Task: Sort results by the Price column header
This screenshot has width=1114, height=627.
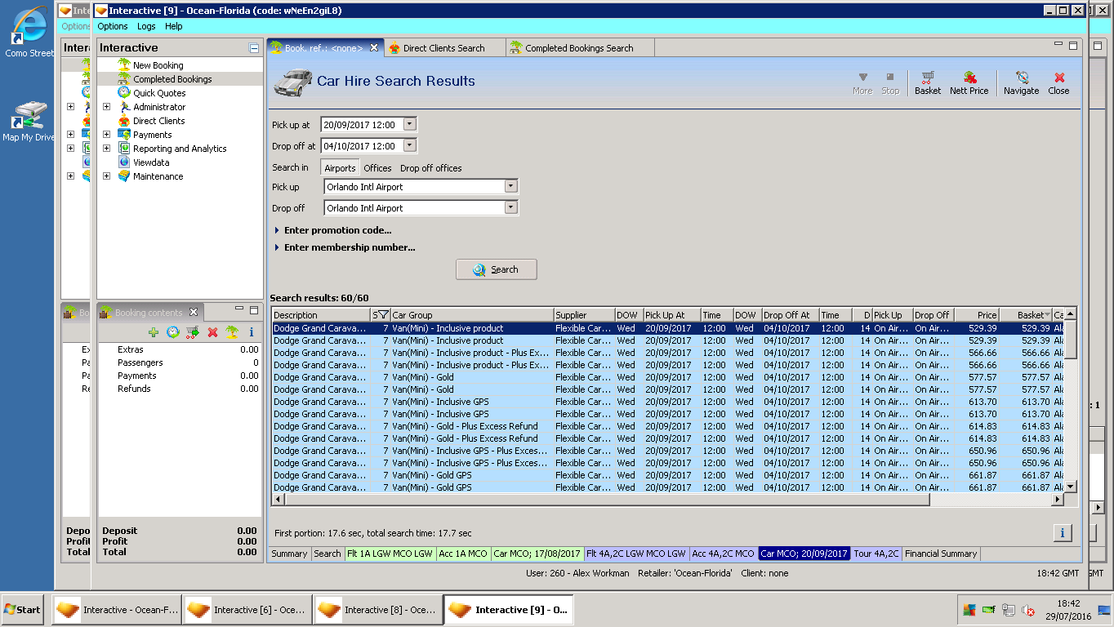Action: (976, 315)
